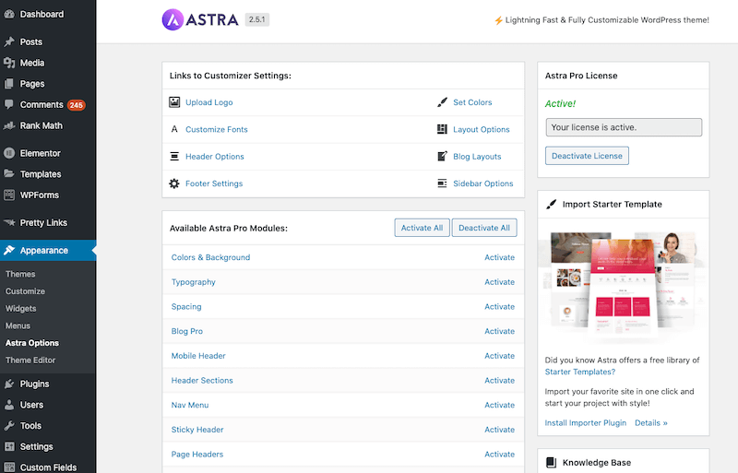Activate the Spacing module

pos(500,306)
